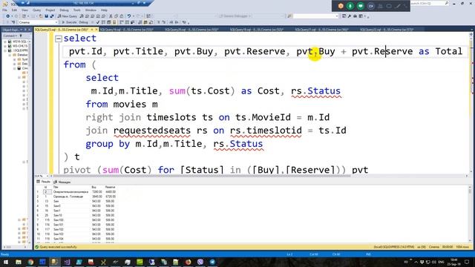This screenshot has width=475, height=267.
Task: Click the properties wrench toolbar icon
Action: click(350, 16)
